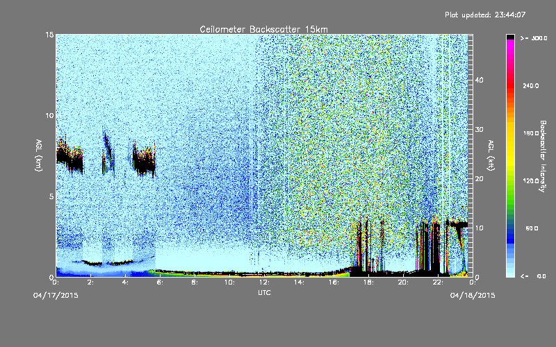Click the 18: hour tick on the time axis

[368, 282]
